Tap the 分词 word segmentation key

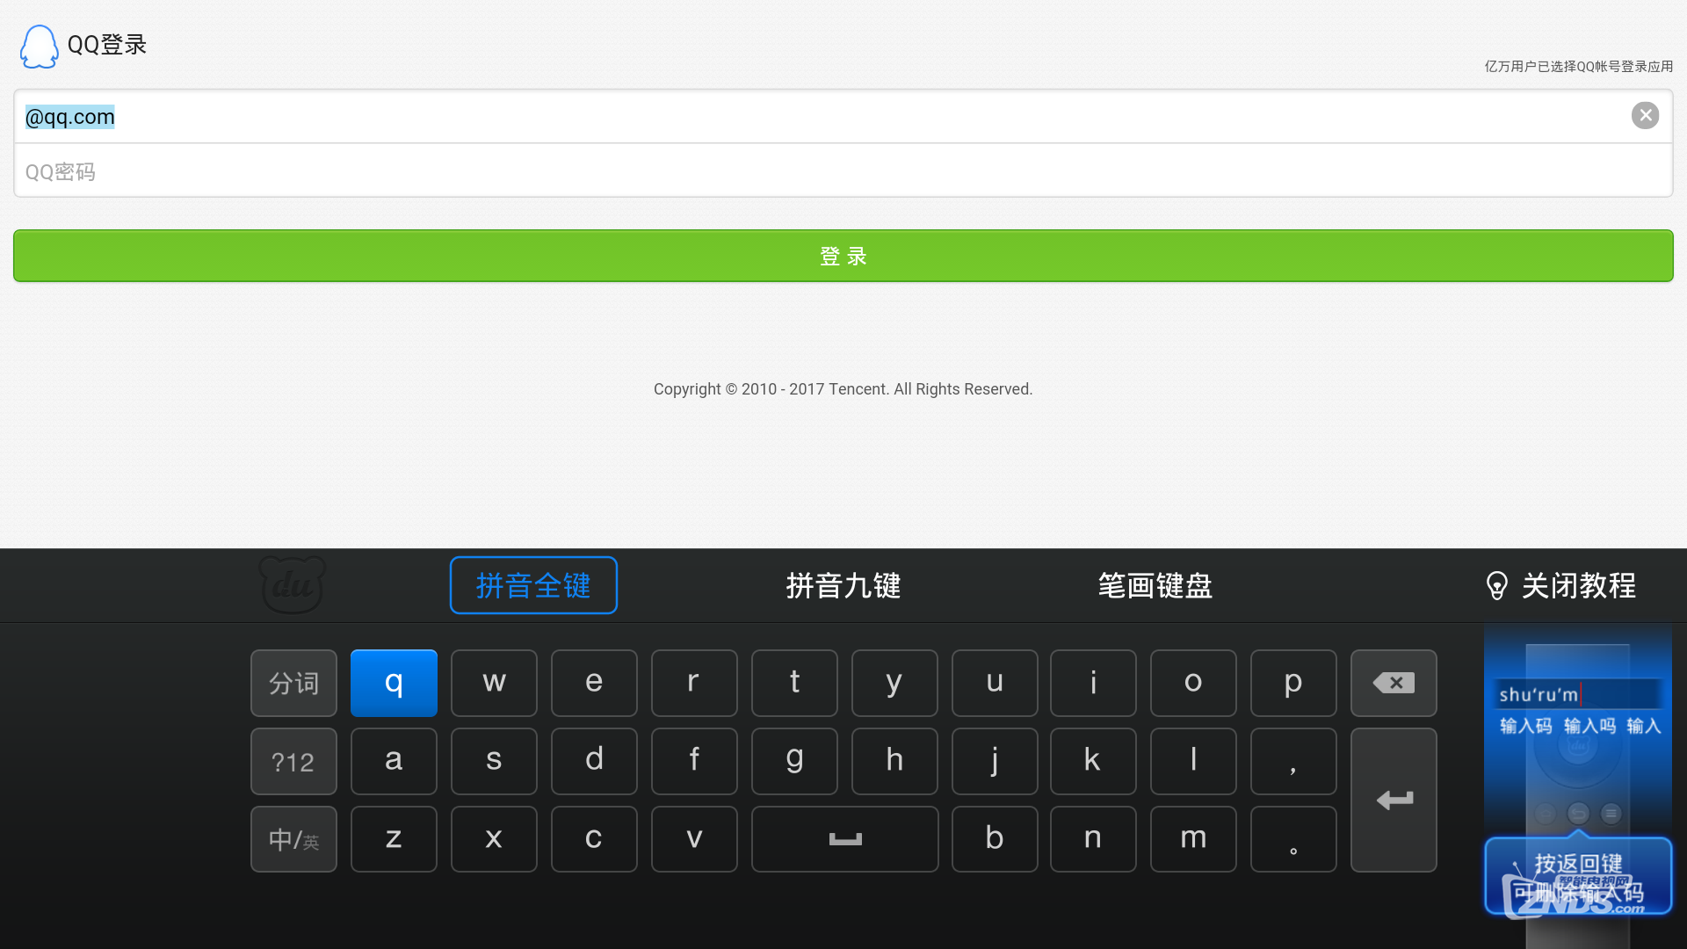pos(293,683)
